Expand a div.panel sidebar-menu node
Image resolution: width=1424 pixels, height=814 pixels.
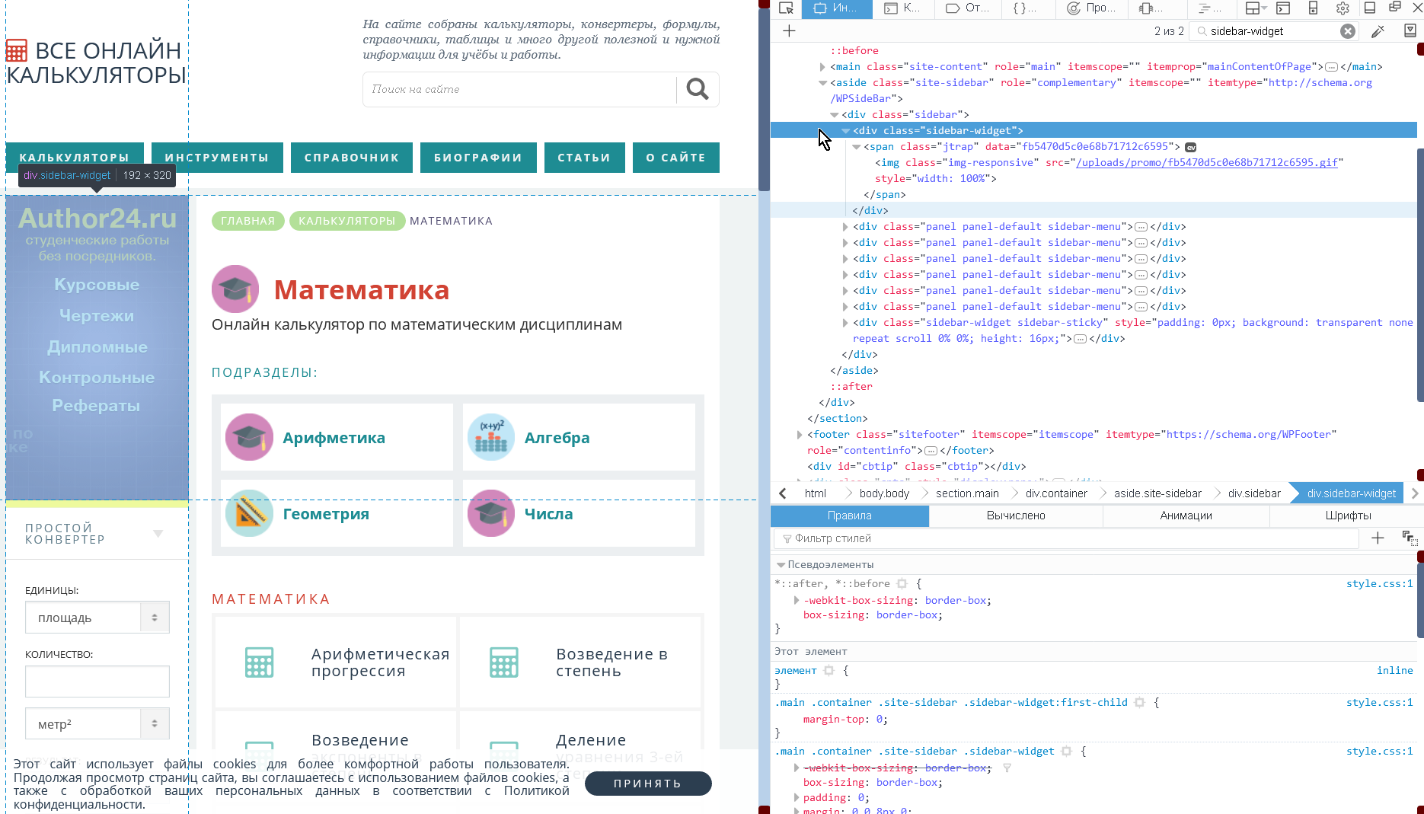[845, 226]
